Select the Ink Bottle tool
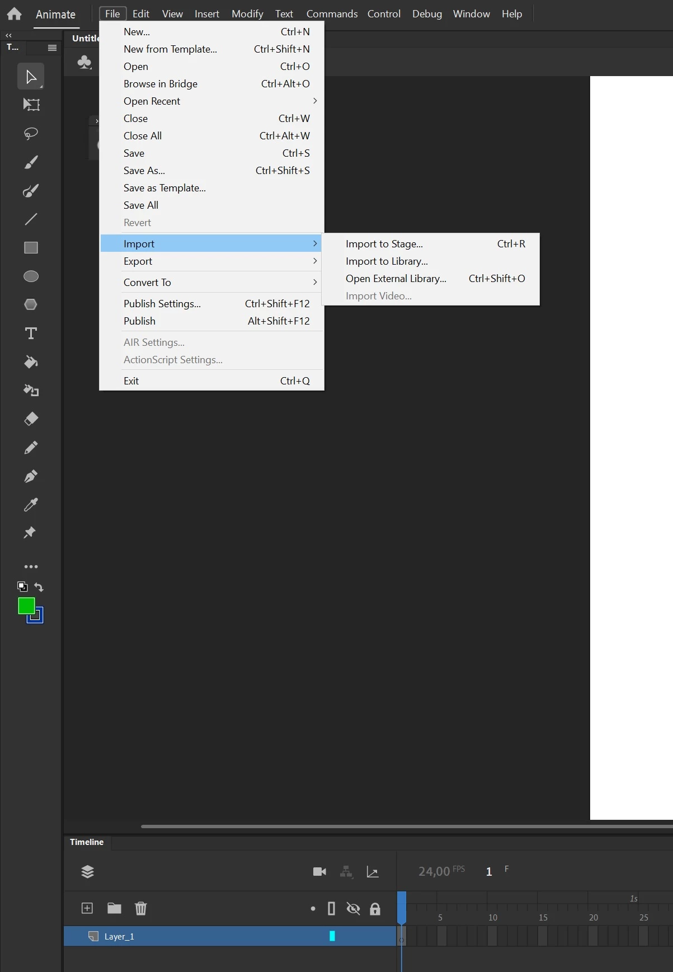 pos(31,391)
